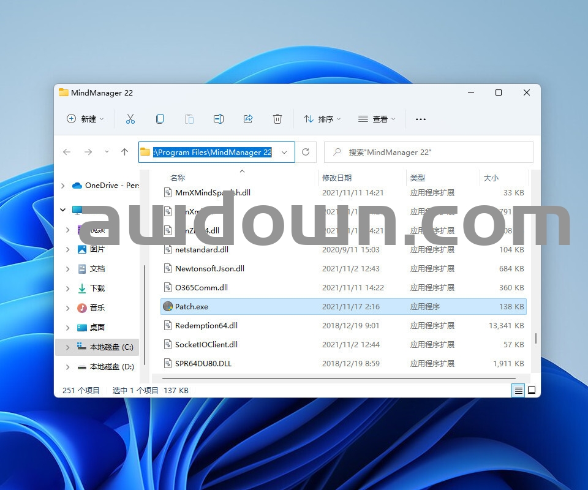Expand the OneDrive tree node
The width and height of the screenshot is (588, 490).
(63, 186)
